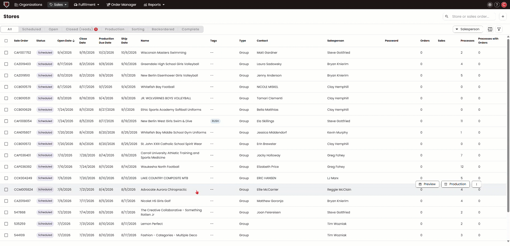
Task: Check the 547868 row checkbox
Action: pyautogui.click(x=6, y=212)
